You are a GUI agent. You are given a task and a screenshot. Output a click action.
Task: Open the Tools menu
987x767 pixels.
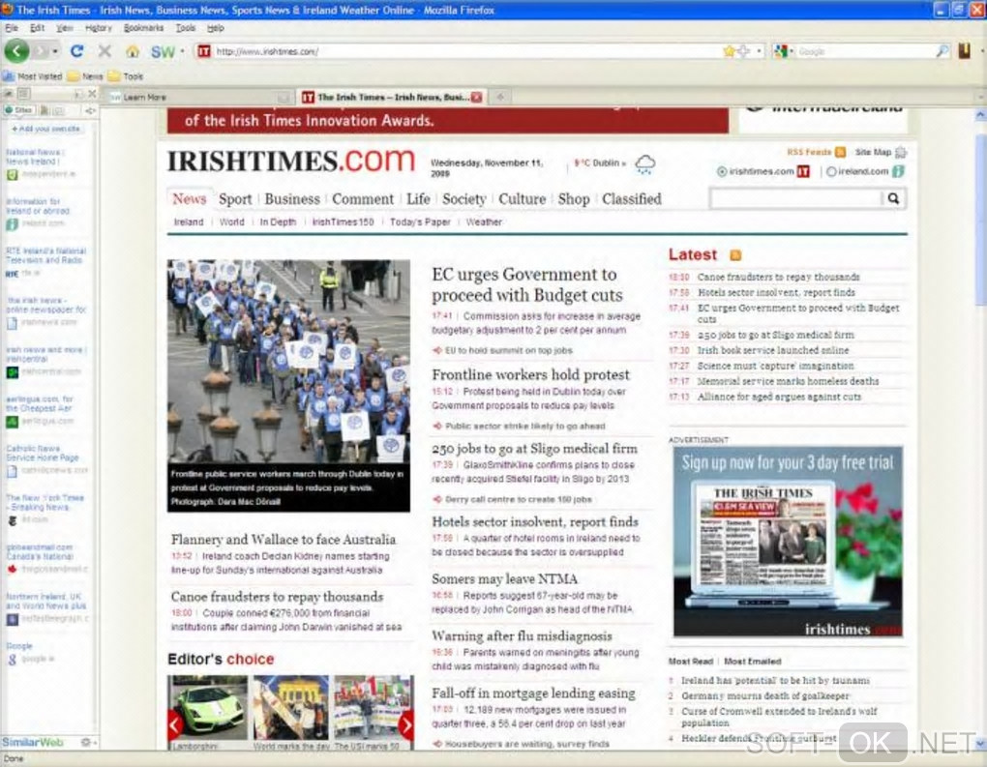click(x=185, y=28)
